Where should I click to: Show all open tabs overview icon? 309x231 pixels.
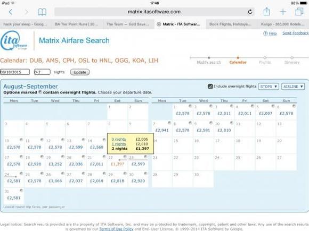(x=299, y=12)
